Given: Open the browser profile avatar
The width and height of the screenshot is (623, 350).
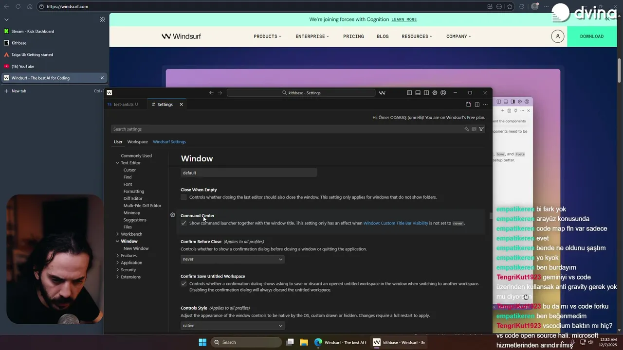Looking at the screenshot, I should 535,6.
